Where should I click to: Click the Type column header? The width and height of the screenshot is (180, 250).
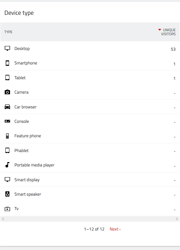pos(8,32)
